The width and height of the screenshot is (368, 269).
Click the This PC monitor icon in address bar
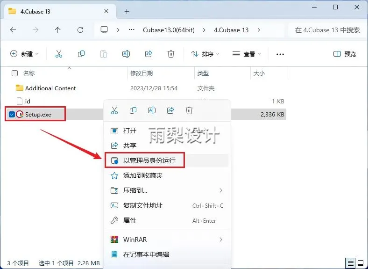(104, 30)
